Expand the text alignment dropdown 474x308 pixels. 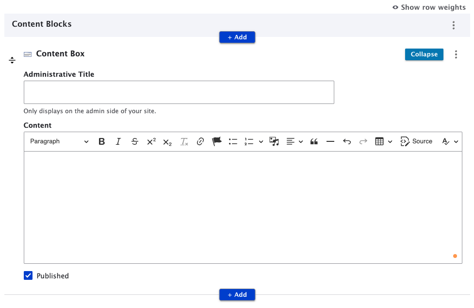301,141
